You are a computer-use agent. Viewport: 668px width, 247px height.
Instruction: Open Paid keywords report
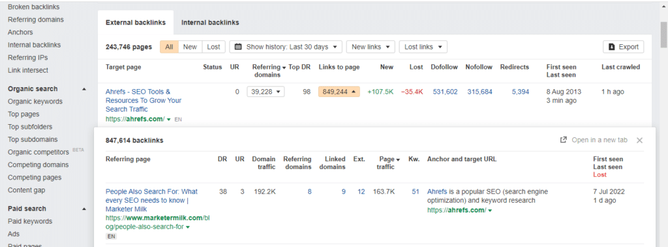pos(30,222)
